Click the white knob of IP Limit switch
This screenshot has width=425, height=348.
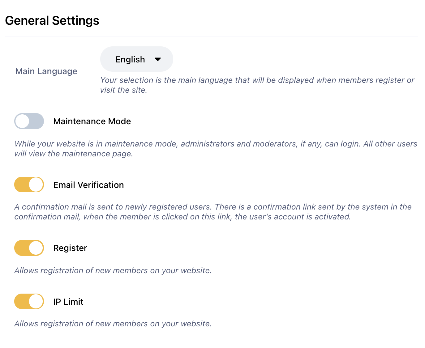point(36,301)
